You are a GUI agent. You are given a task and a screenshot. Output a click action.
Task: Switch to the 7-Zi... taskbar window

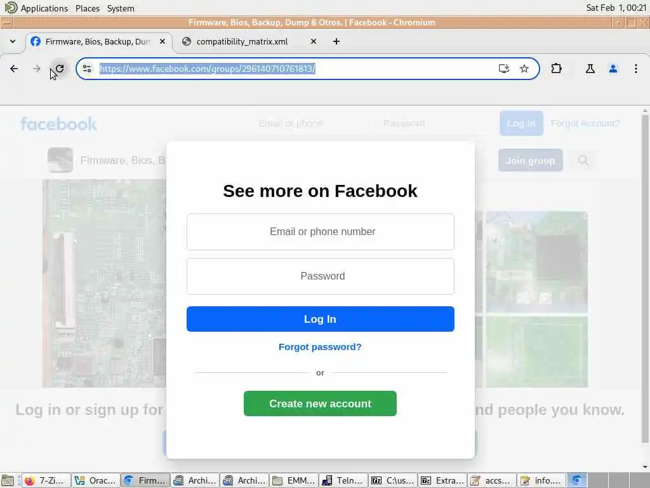click(46, 480)
